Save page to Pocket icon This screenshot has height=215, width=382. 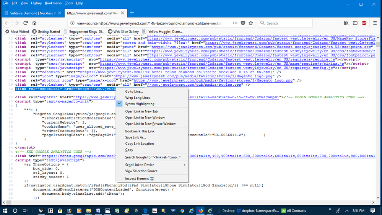[x=243, y=23]
